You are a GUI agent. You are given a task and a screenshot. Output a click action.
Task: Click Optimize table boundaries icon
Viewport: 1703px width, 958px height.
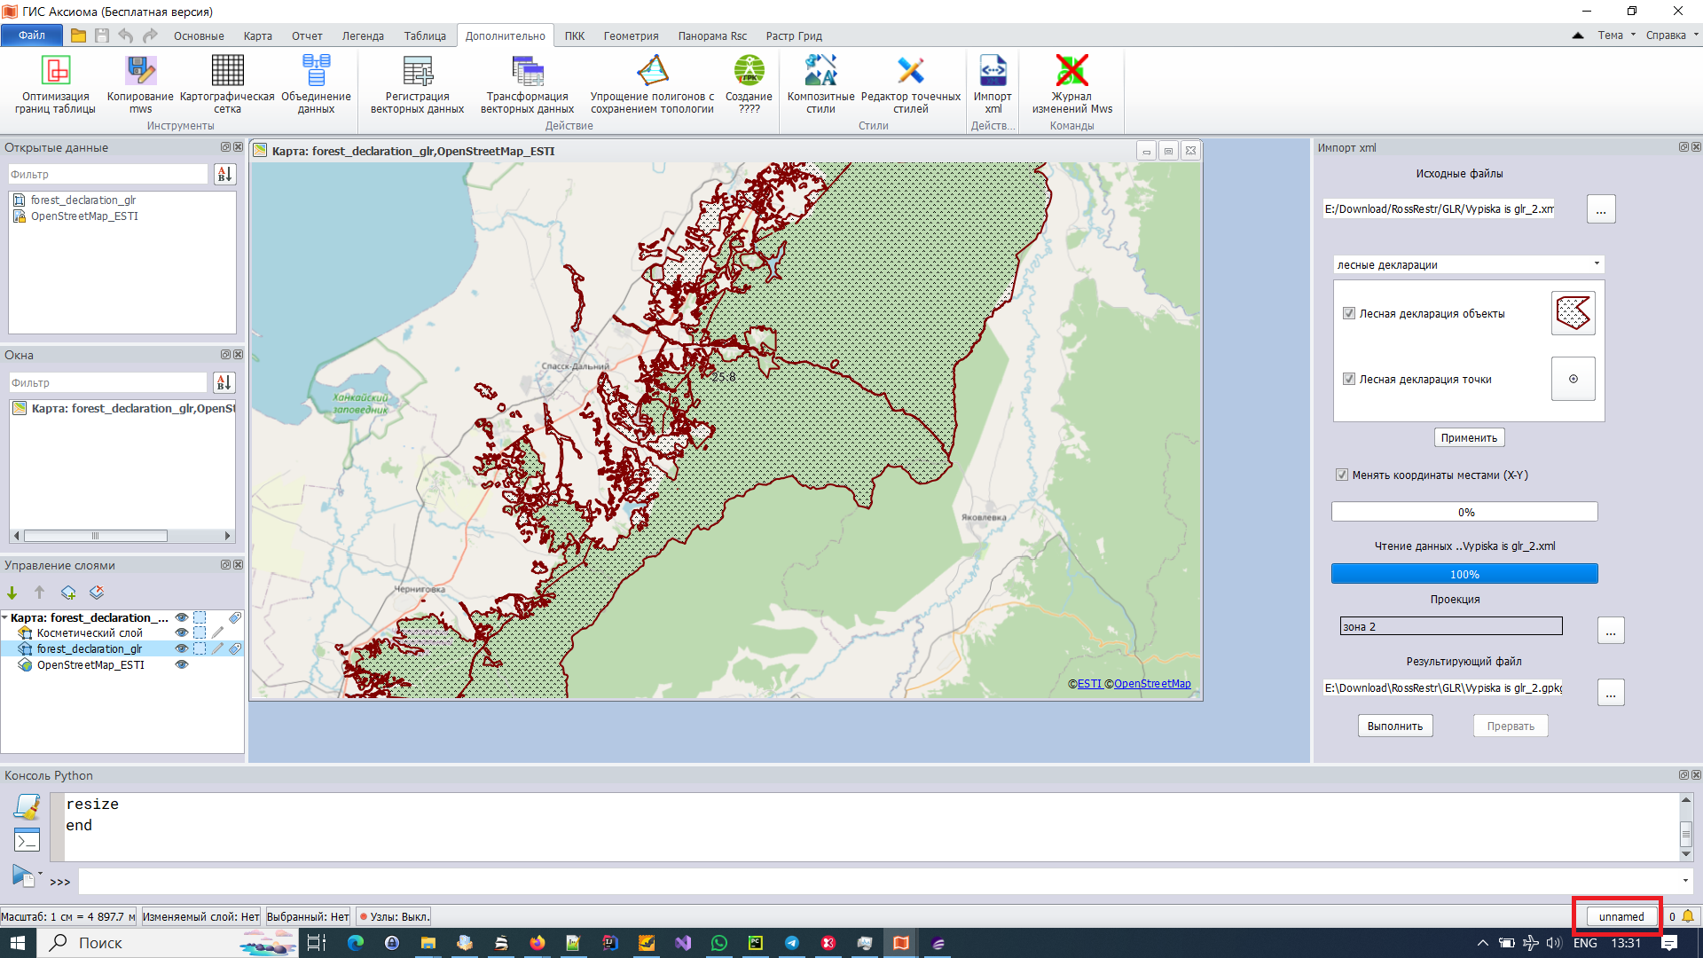tap(55, 71)
